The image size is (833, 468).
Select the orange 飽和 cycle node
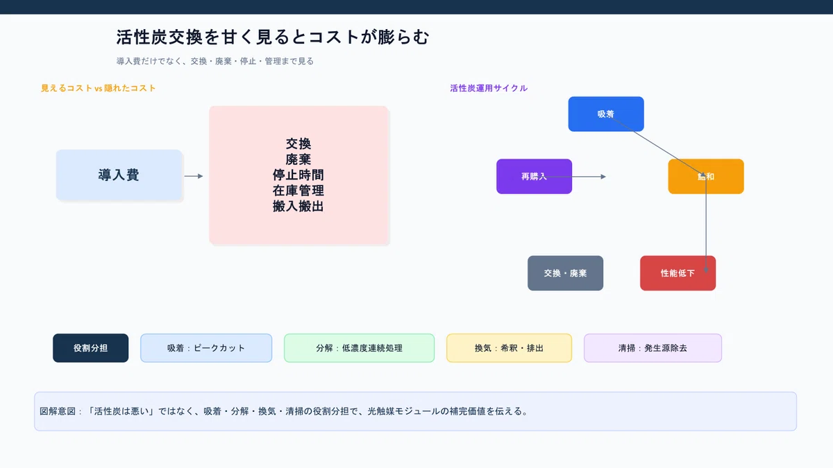pyautogui.click(x=706, y=176)
